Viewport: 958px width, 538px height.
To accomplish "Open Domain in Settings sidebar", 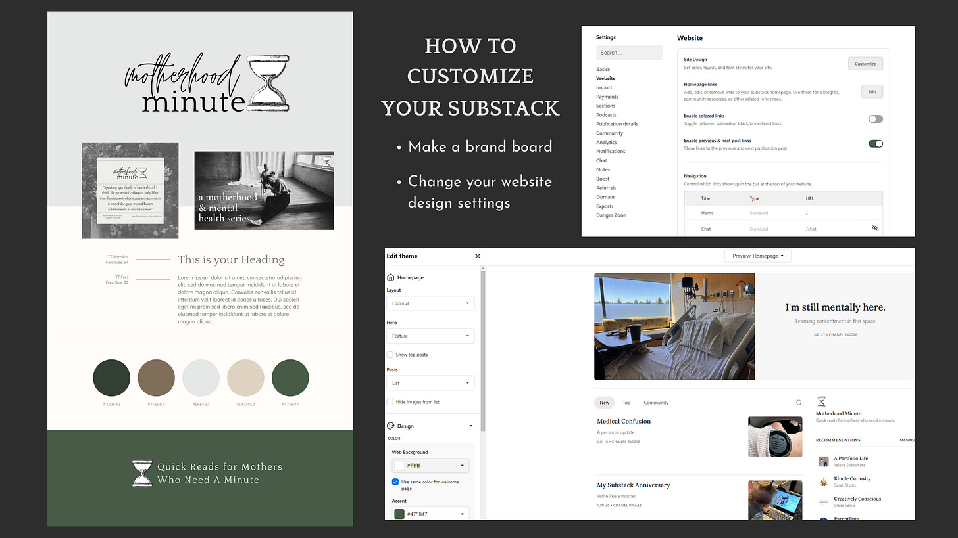I will tap(605, 197).
